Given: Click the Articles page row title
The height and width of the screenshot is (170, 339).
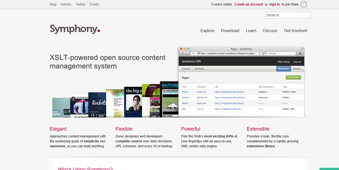Looking at the screenshot, I should 186,97.
